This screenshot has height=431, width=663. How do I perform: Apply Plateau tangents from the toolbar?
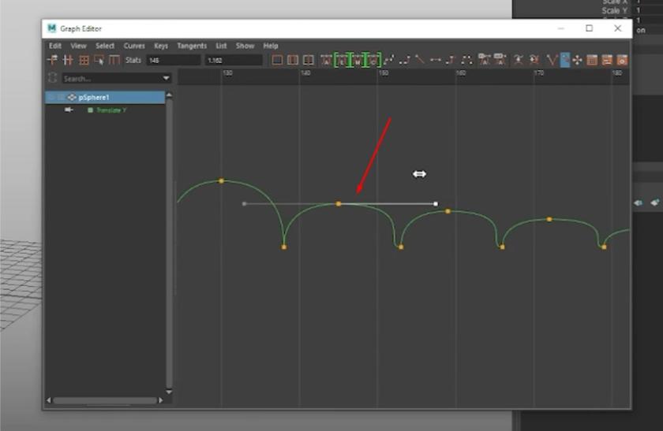coord(466,60)
